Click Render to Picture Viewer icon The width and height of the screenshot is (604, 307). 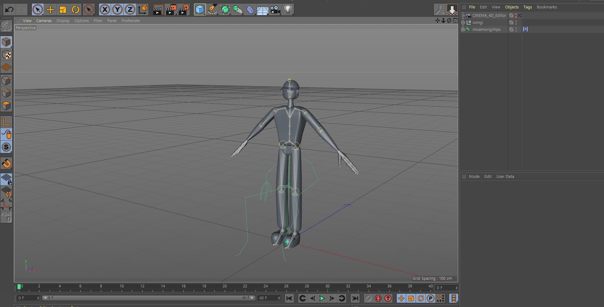click(171, 9)
